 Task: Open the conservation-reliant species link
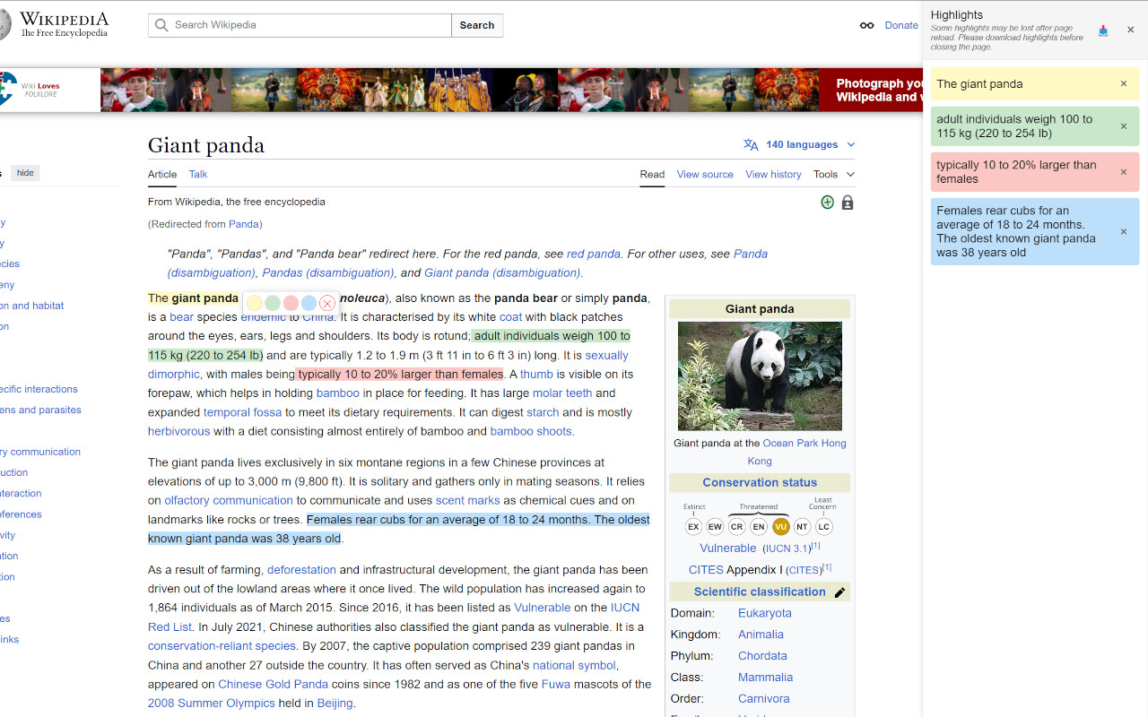222,645
